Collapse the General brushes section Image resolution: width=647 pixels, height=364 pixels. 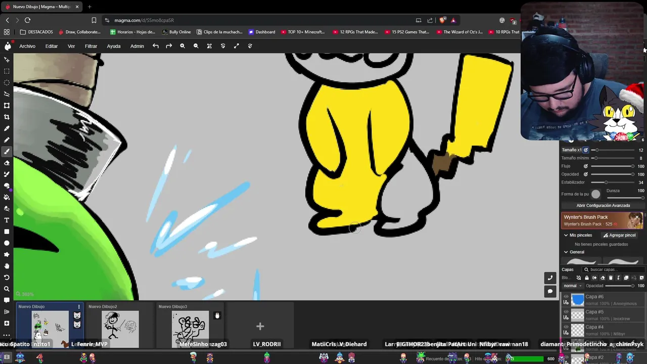(566, 252)
